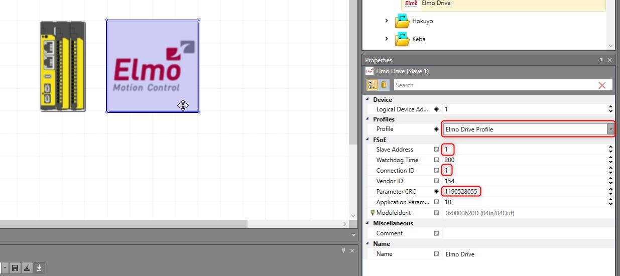
Task: Select Elmo Drive item in the tree
Action: coord(435,4)
